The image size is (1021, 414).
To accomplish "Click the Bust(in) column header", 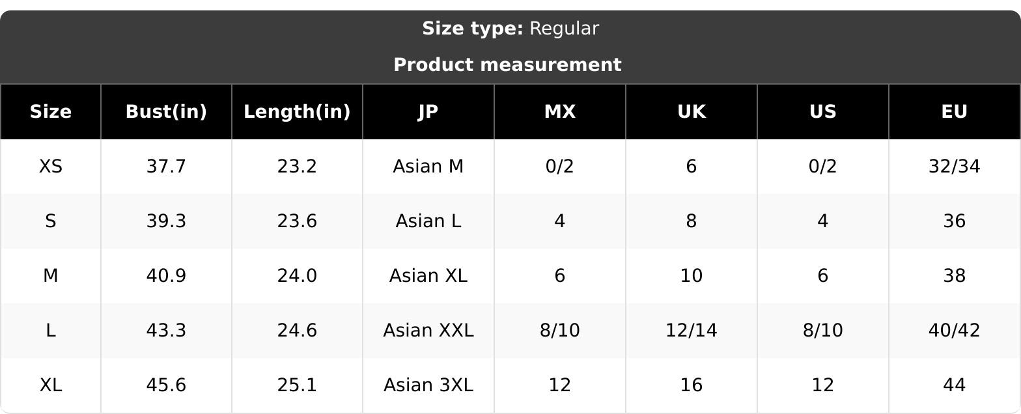I will point(166,112).
